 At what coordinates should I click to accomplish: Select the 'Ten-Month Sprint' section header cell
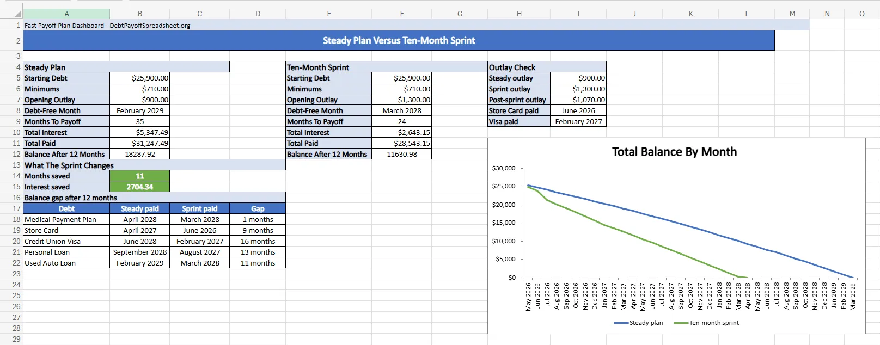click(387, 67)
